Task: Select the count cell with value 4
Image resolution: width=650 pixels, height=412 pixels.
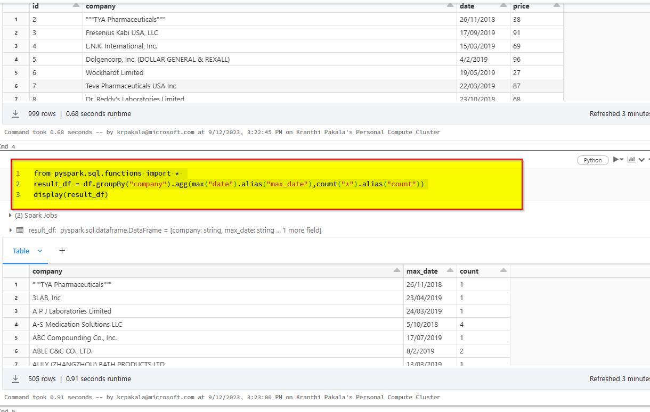Action: pos(483,324)
